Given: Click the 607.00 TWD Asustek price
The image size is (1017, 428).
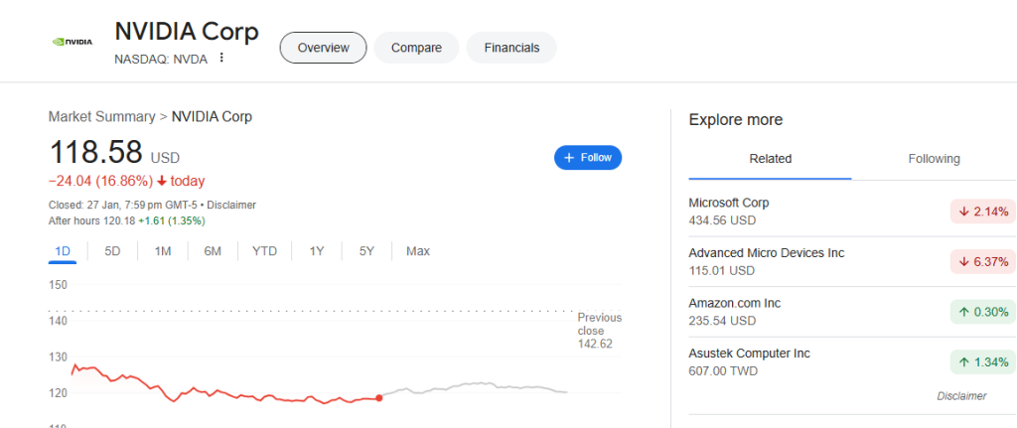Looking at the screenshot, I should click(x=723, y=371).
